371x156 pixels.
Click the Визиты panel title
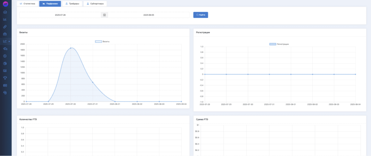[23, 32]
